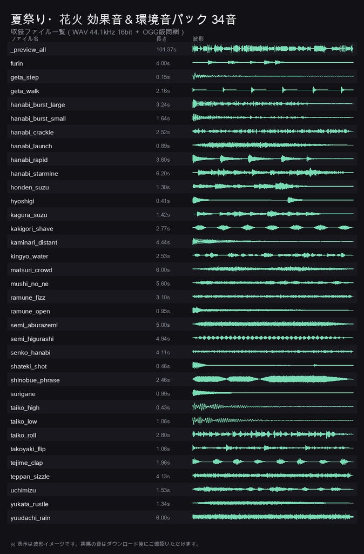Select the hyoshigi file name
Image resolution: width=364 pixels, height=554 pixels.
coord(22,201)
